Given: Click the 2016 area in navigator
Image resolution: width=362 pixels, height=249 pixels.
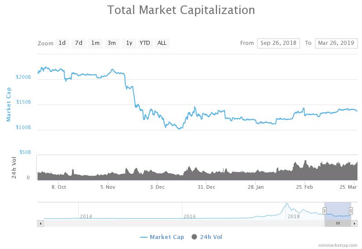Looking at the screenshot, I should [x=189, y=216].
